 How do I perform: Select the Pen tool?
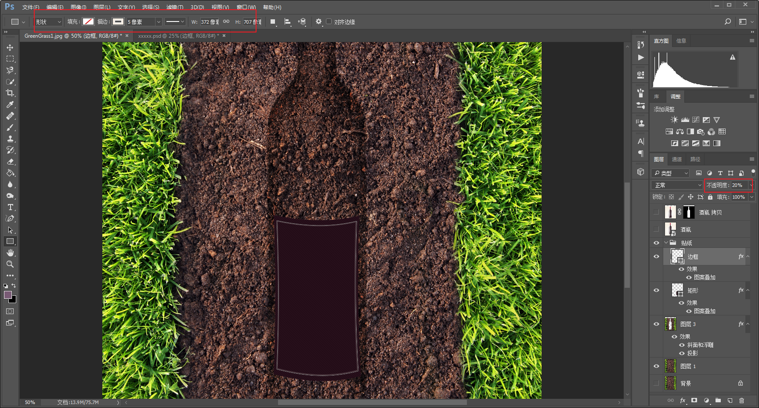coord(10,218)
